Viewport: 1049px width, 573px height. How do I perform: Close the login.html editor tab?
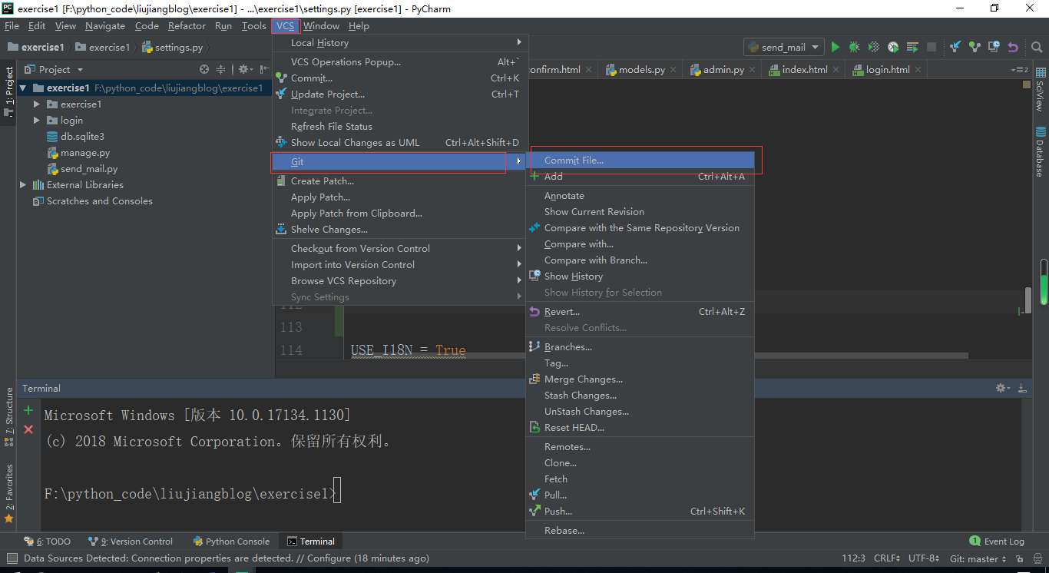tap(919, 69)
